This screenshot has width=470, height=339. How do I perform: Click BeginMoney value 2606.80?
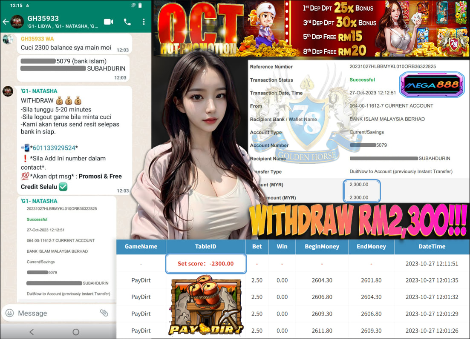322,297
